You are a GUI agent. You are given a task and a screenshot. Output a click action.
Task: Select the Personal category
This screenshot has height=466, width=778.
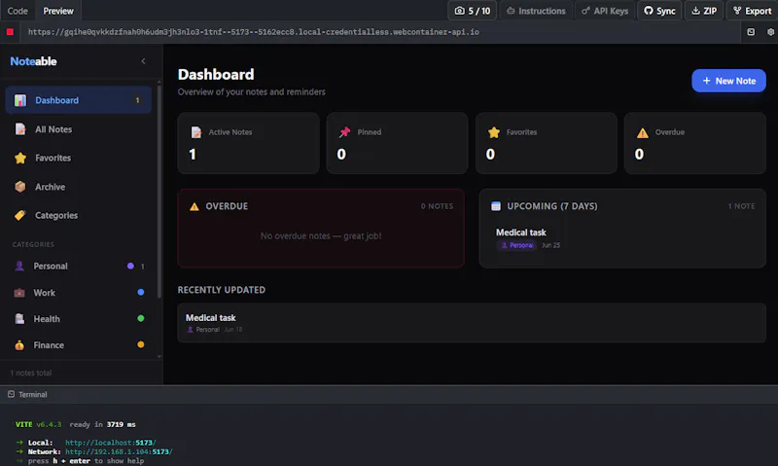pyautogui.click(x=79, y=266)
